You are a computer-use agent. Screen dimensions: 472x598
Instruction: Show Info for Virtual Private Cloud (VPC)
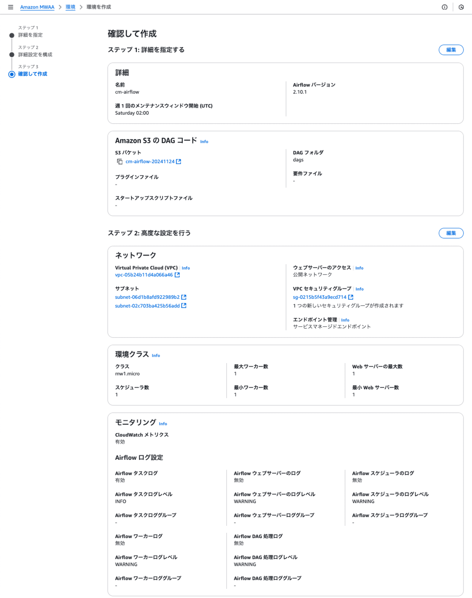click(186, 268)
